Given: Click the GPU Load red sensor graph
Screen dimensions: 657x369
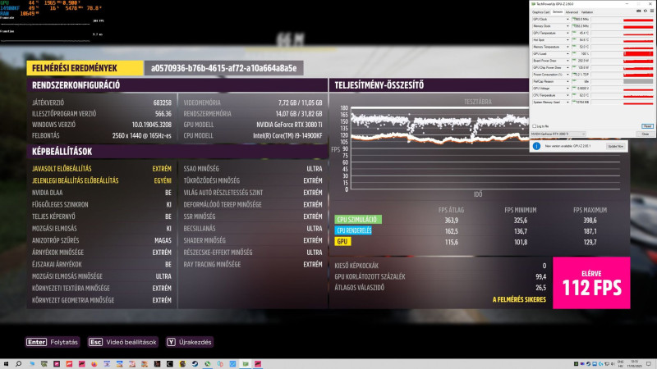Looking at the screenshot, I should 638,53.
